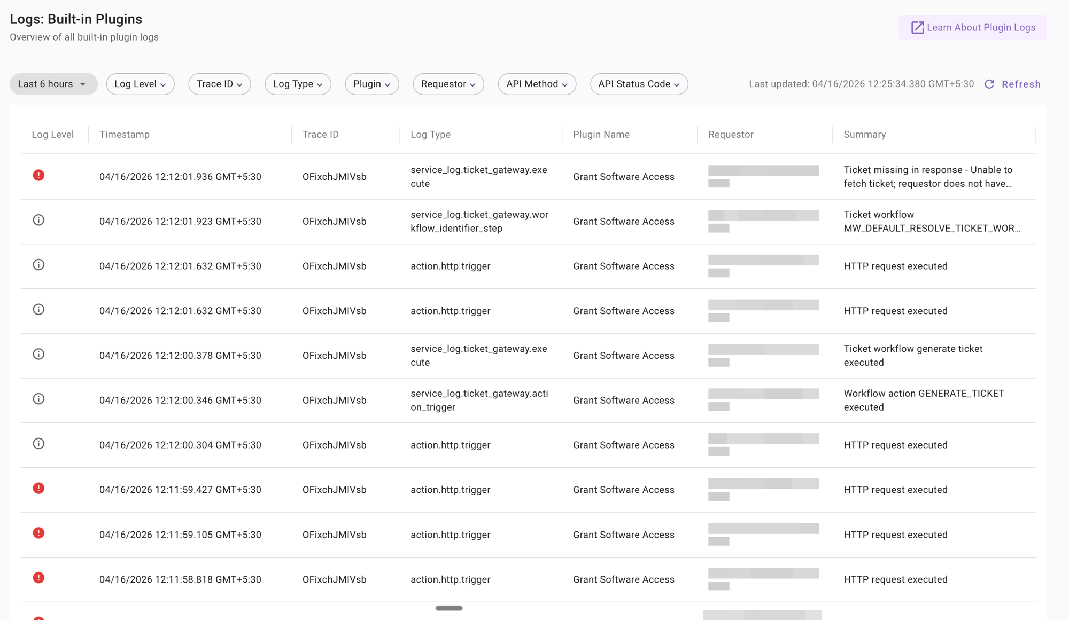Expand the Trace ID filter
The height and width of the screenshot is (620, 1069).
pos(219,84)
